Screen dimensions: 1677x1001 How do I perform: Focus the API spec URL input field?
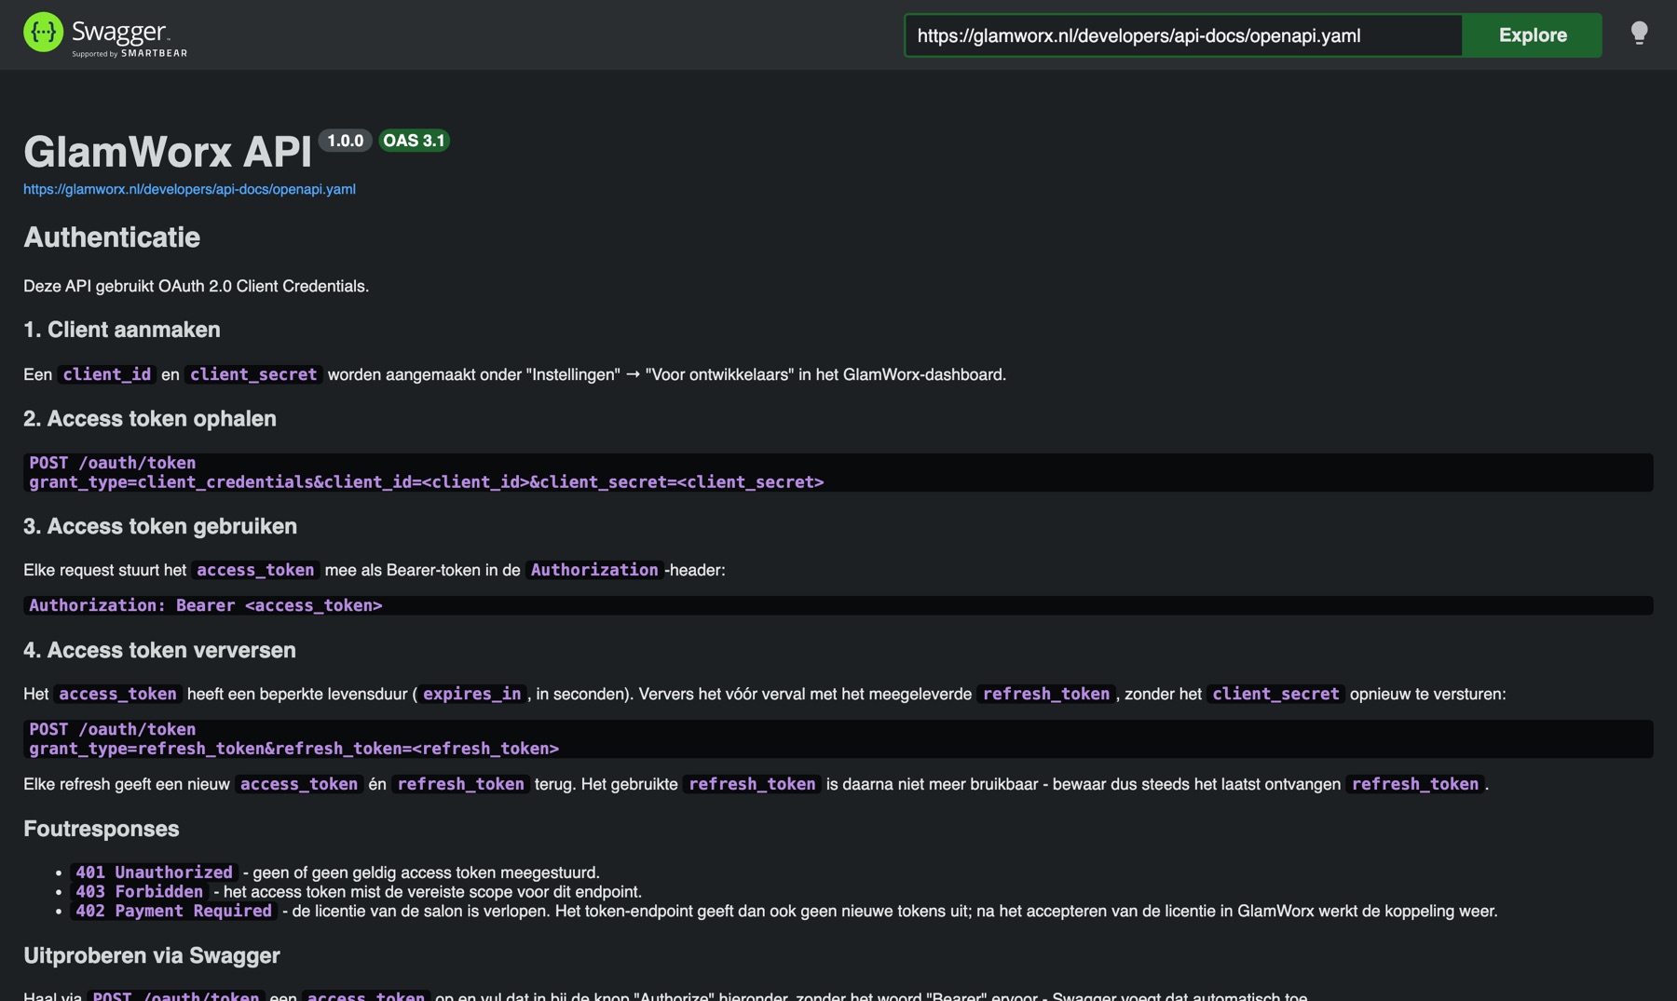pyautogui.click(x=1183, y=35)
